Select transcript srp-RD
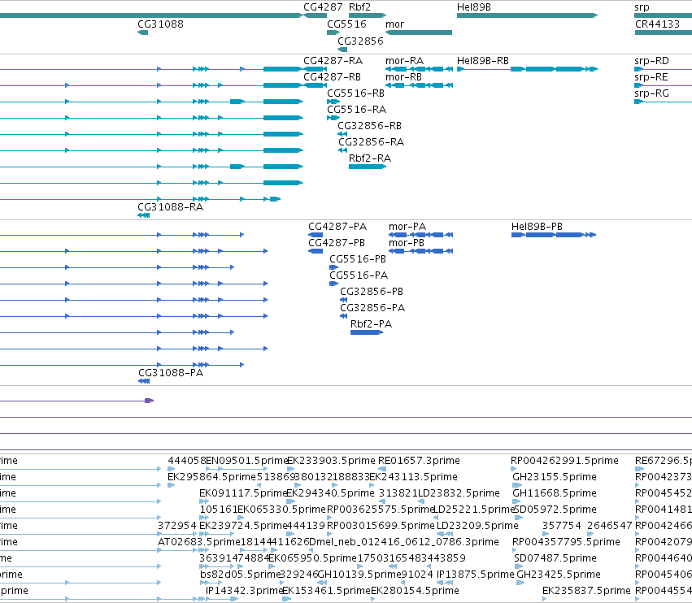 tap(651, 60)
